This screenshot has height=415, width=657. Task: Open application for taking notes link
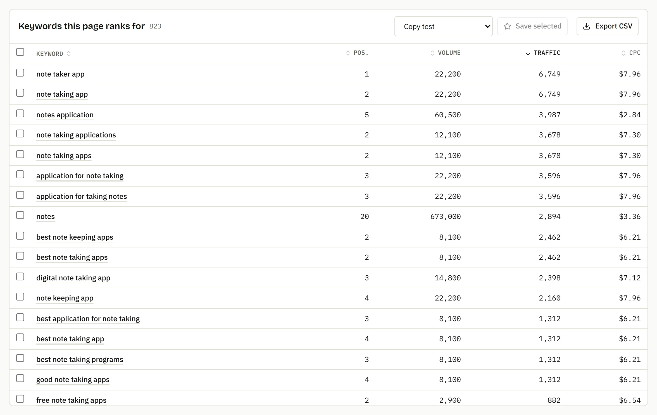[82, 197]
